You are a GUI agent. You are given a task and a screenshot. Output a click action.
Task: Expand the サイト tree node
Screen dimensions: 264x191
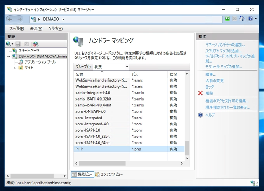click(x=15, y=68)
